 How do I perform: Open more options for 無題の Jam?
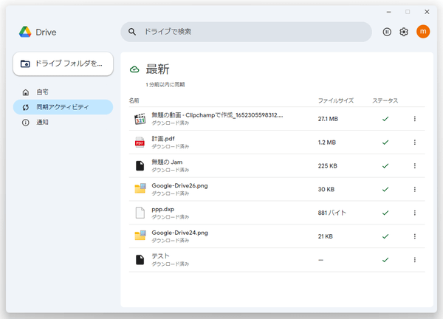click(x=414, y=166)
